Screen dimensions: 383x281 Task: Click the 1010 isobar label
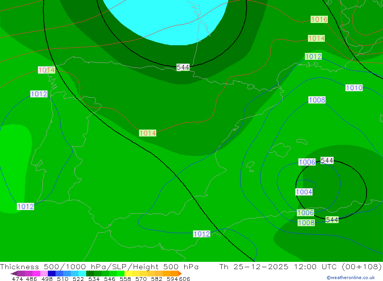(x=354, y=88)
